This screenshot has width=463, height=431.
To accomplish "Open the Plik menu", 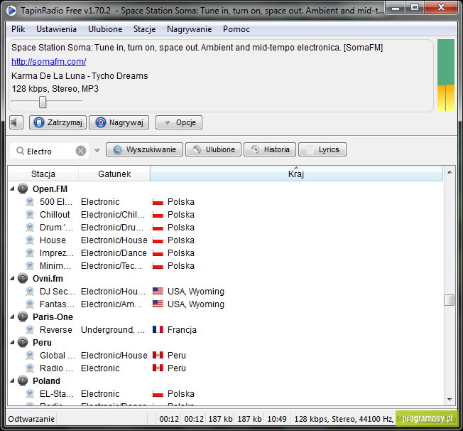I will [x=18, y=29].
